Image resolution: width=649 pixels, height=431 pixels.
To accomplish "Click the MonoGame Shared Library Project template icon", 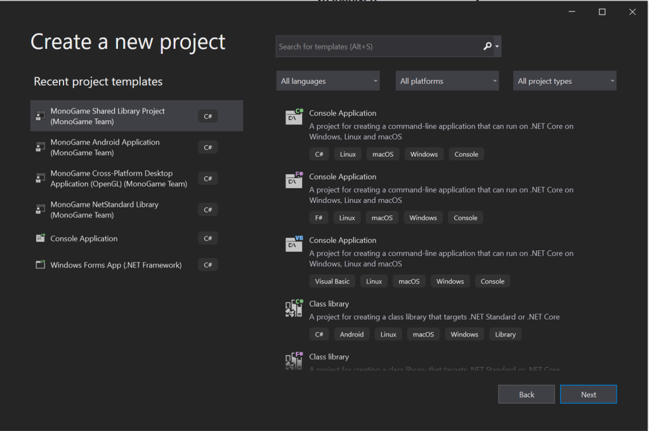I will 40,116.
